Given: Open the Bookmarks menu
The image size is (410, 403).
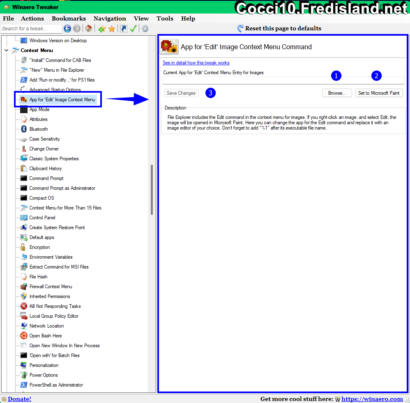Looking at the screenshot, I should [69, 18].
